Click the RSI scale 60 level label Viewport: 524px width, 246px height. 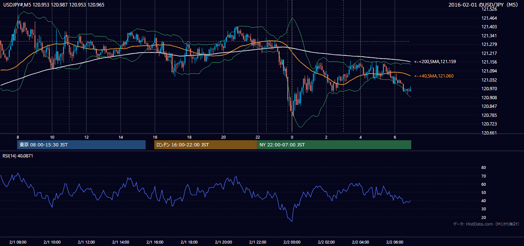tap(483, 184)
